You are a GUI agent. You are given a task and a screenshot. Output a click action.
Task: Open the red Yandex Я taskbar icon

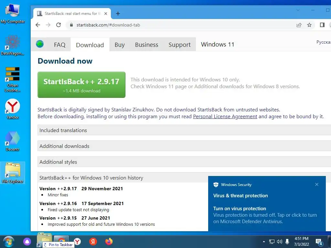[93, 242]
